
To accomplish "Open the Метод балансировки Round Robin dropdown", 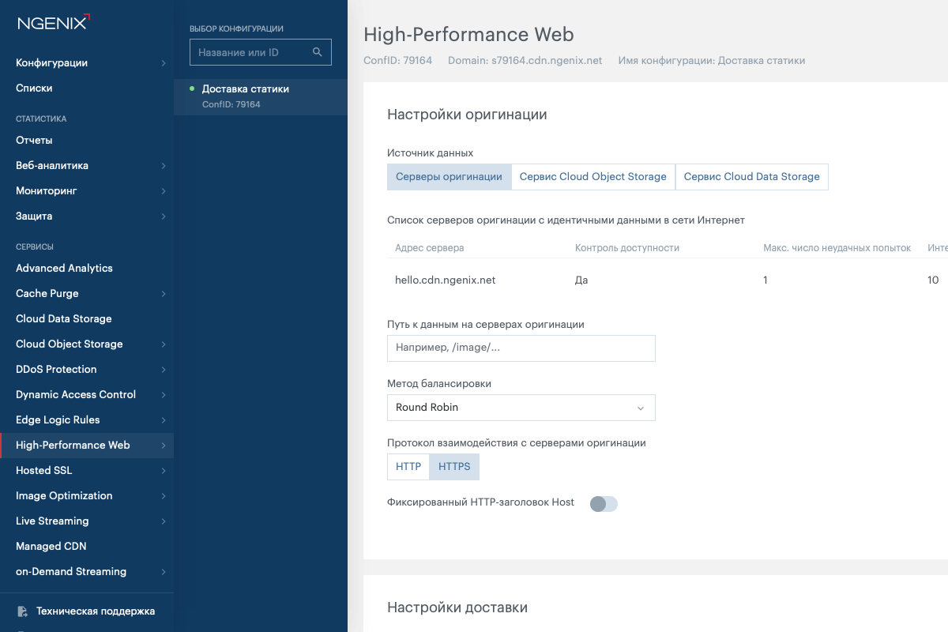I will pos(521,408).
